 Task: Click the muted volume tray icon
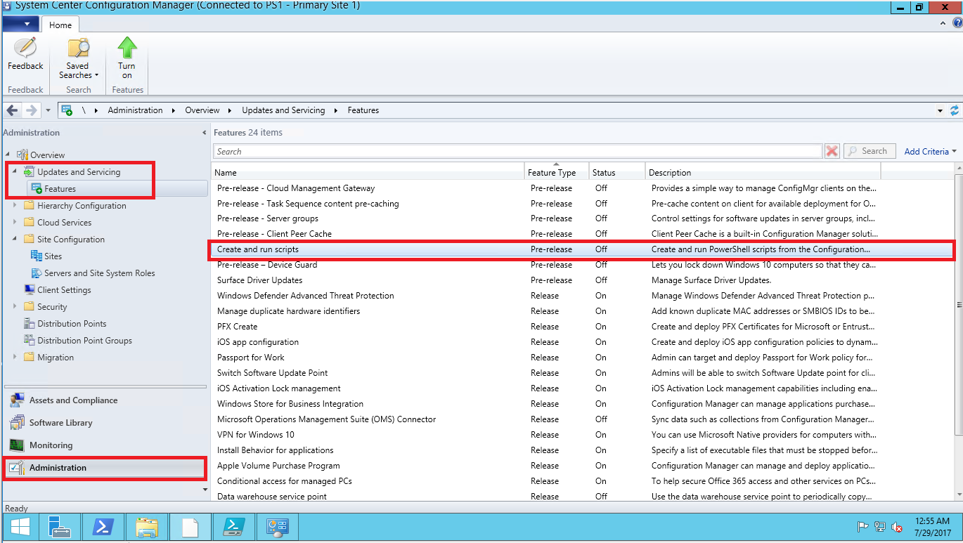pyautogui.click(x=897, y=527)
